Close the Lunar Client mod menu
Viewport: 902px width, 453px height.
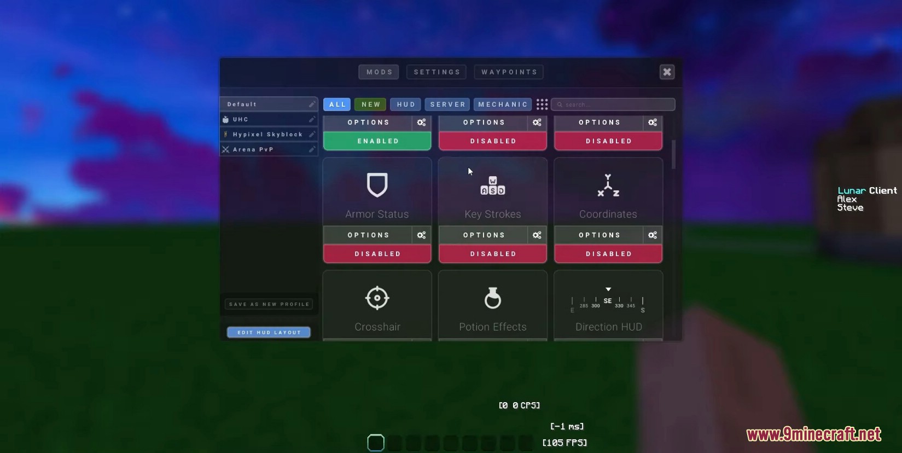point(667,72)
